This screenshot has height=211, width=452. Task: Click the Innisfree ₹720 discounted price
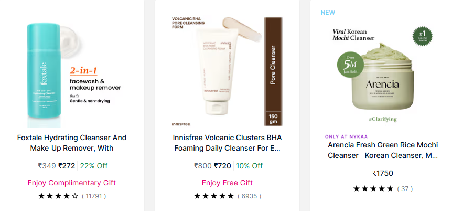pos(222,166)
